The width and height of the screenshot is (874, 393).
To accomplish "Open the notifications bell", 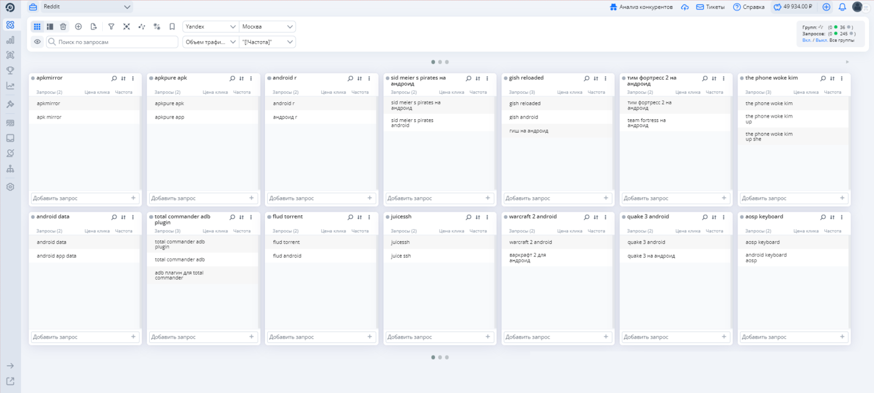I will 842,7.
